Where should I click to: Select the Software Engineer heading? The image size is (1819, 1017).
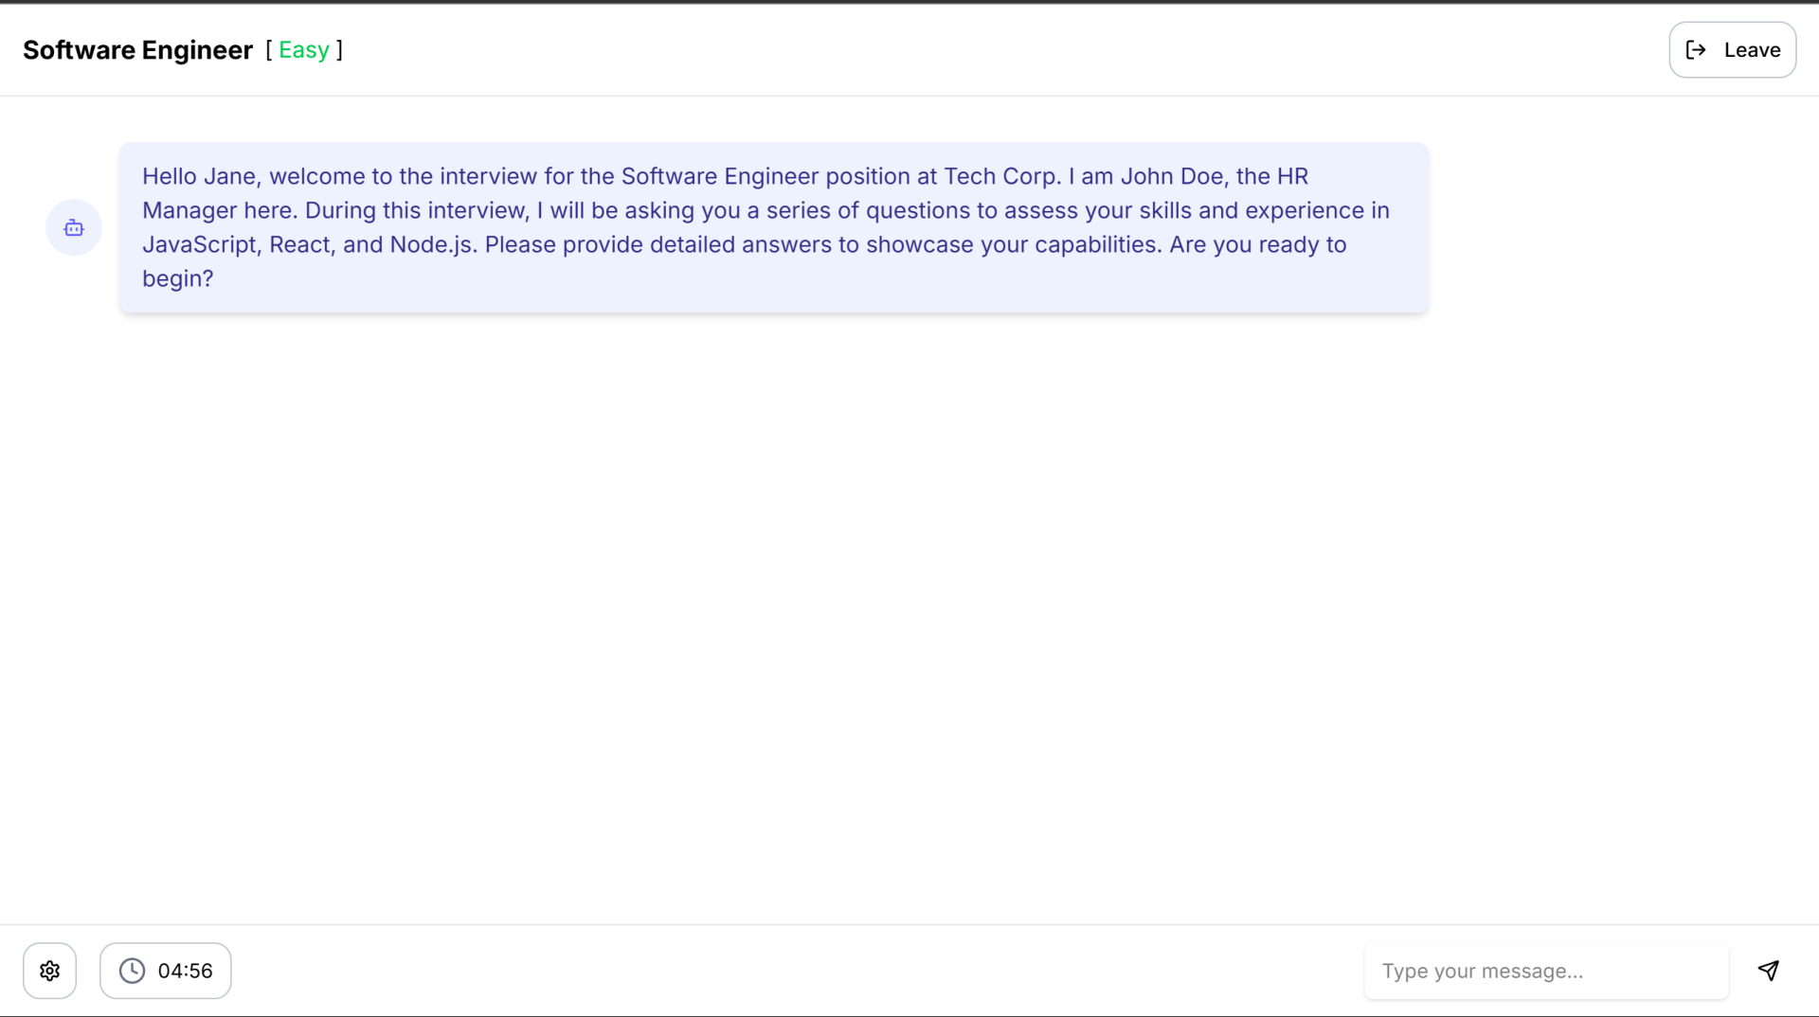[x=138, y=50]
